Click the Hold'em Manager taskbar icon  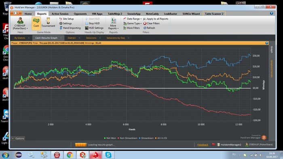click(82, 155)
